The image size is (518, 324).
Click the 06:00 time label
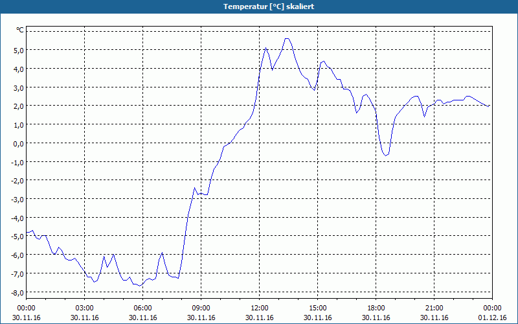click(x=142, y=308)
